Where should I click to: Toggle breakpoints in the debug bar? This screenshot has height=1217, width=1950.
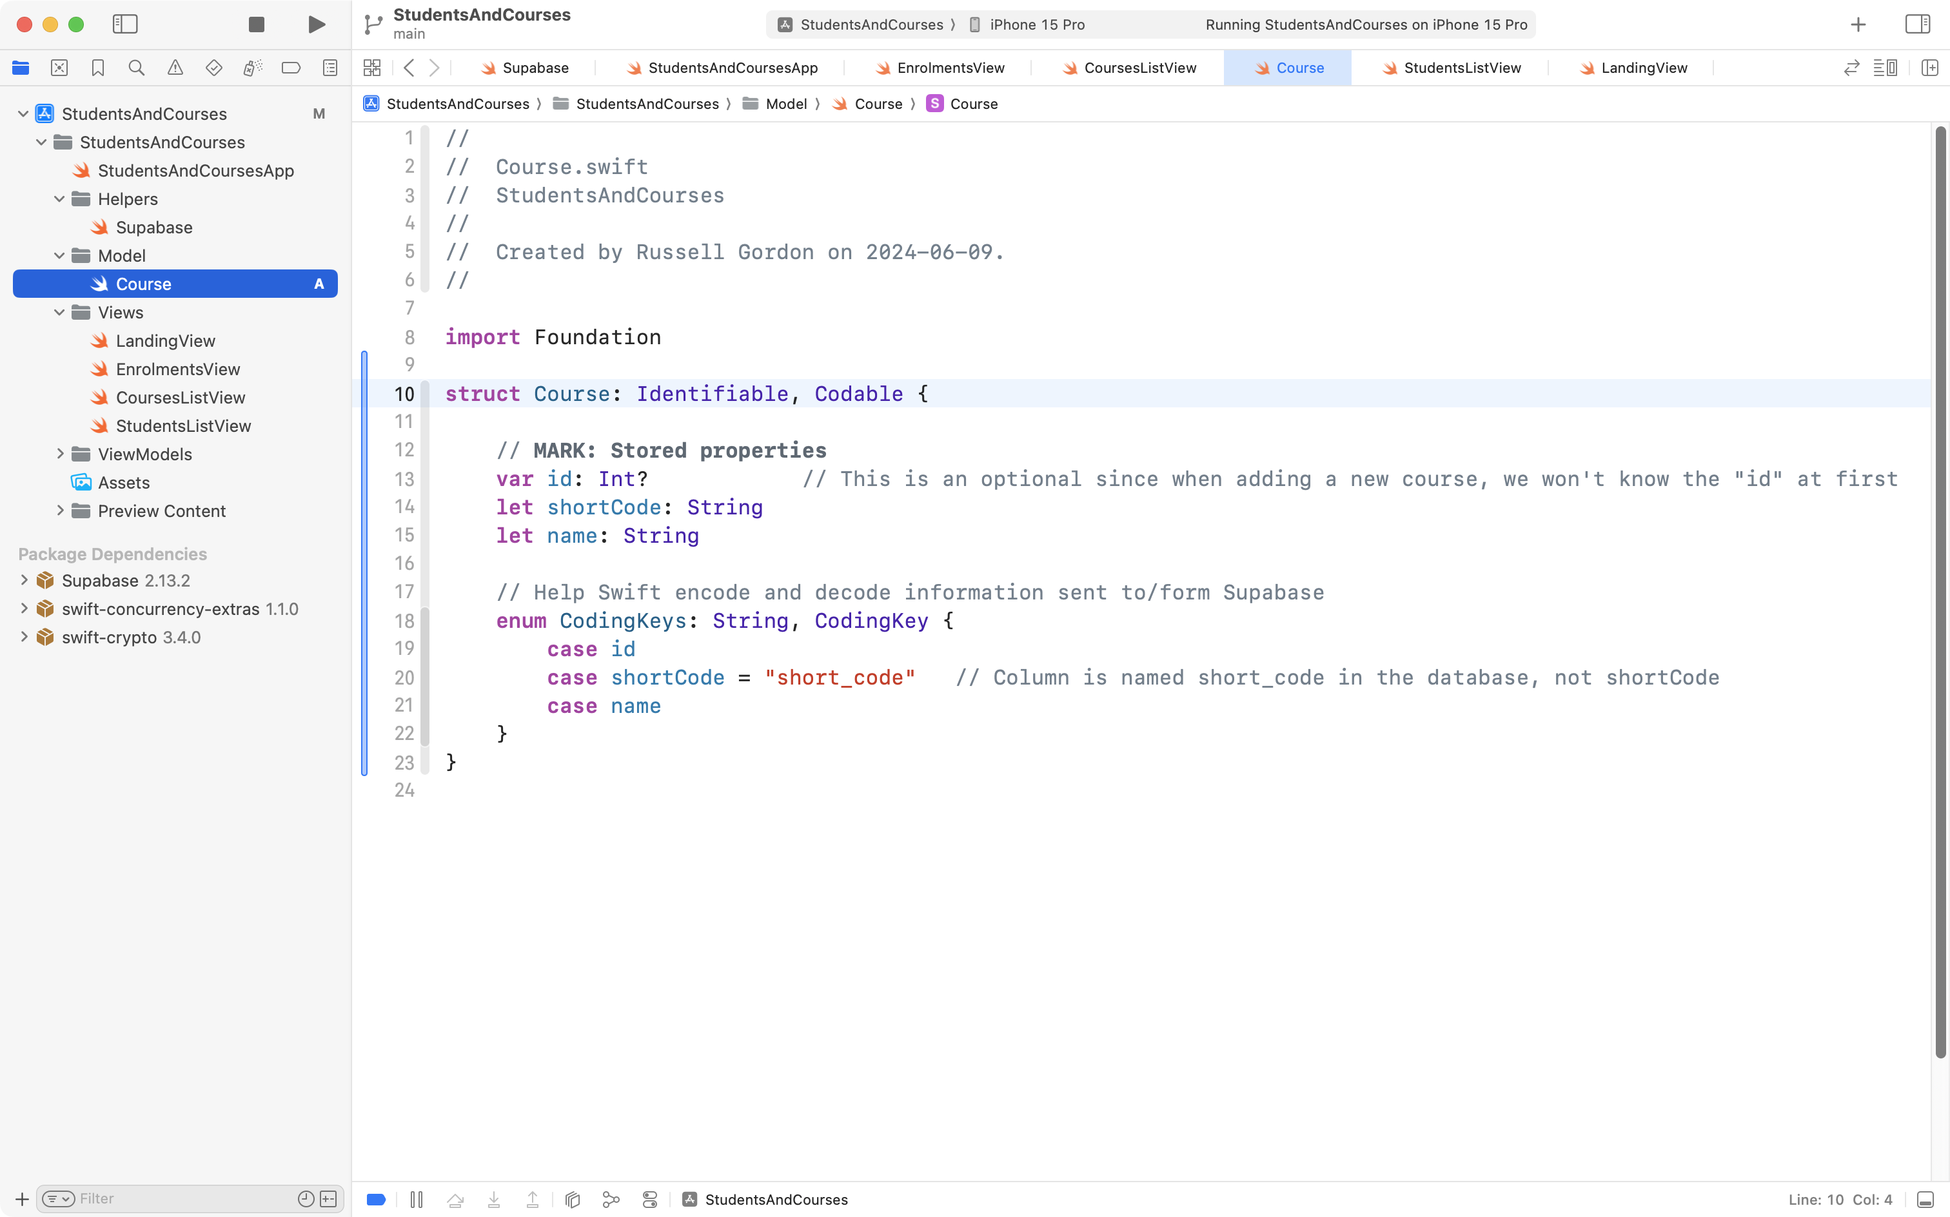click(376, 1200)
